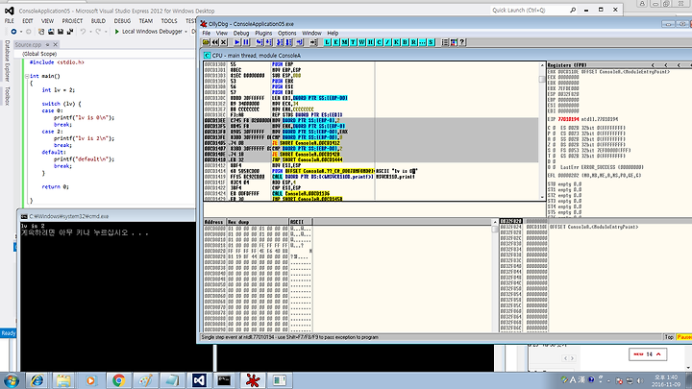Launch Internet Explorer from taskbar

pyautogui.click(x=37, y=380)
